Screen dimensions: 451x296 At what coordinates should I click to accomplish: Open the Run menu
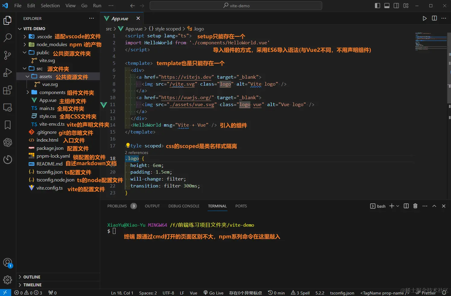(97, 5)
